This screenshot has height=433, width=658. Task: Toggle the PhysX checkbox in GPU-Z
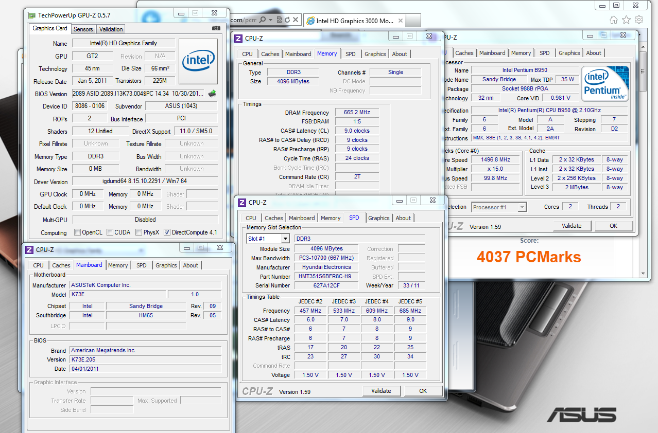point(138,232)
